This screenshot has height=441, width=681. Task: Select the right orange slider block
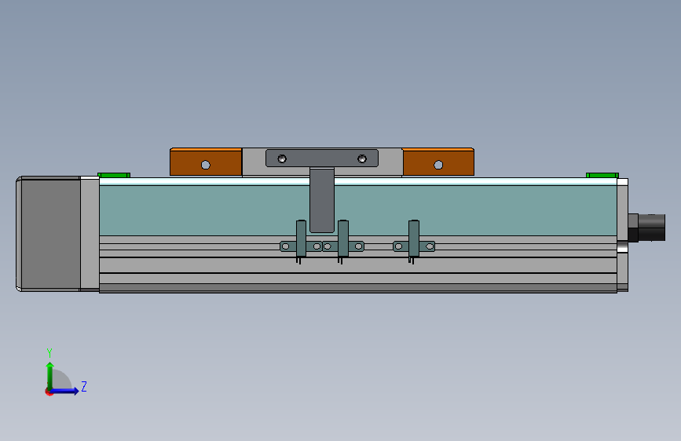[438, 162]
